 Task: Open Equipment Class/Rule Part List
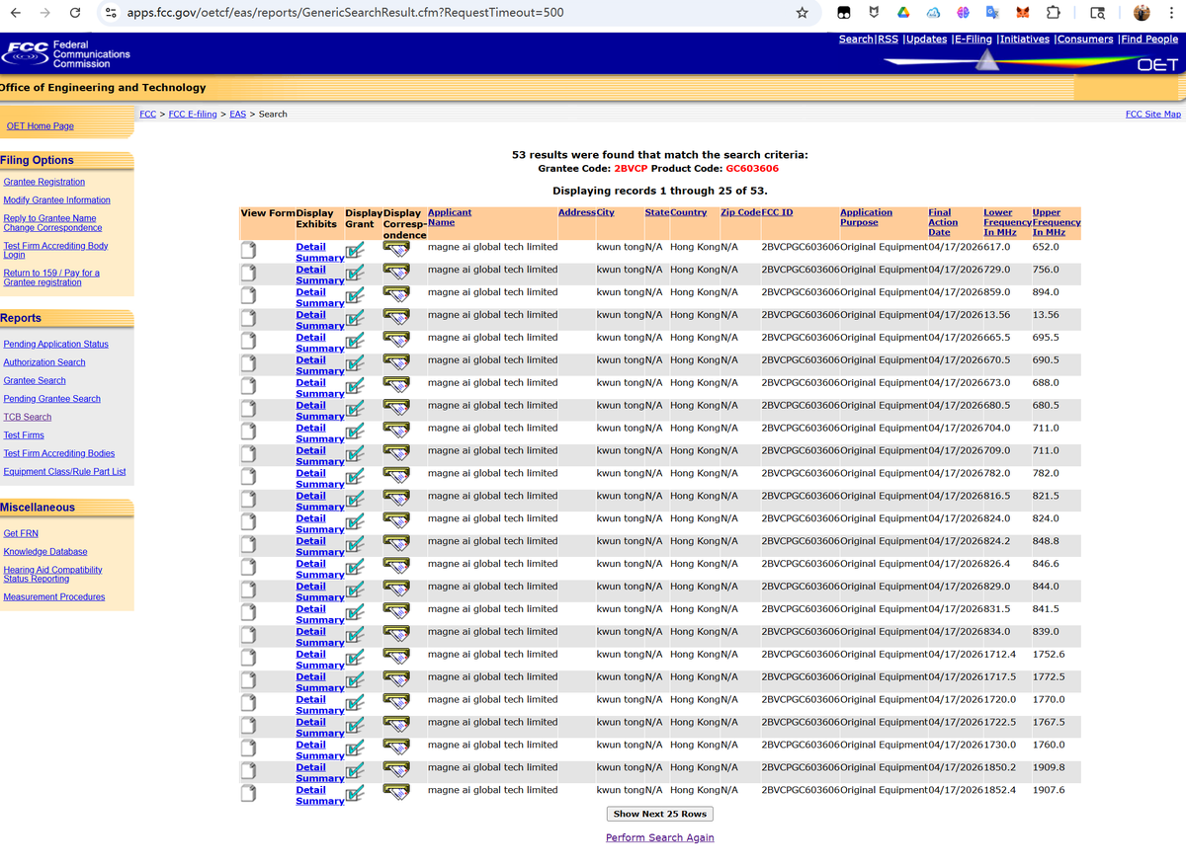[x=64, y=472]
